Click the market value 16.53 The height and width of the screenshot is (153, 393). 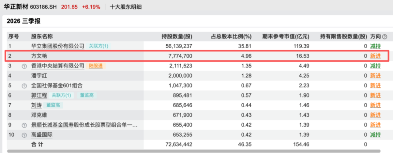coord(303,56)
